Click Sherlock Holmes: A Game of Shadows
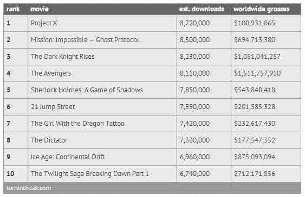The image size is (305, 197). 87,90
